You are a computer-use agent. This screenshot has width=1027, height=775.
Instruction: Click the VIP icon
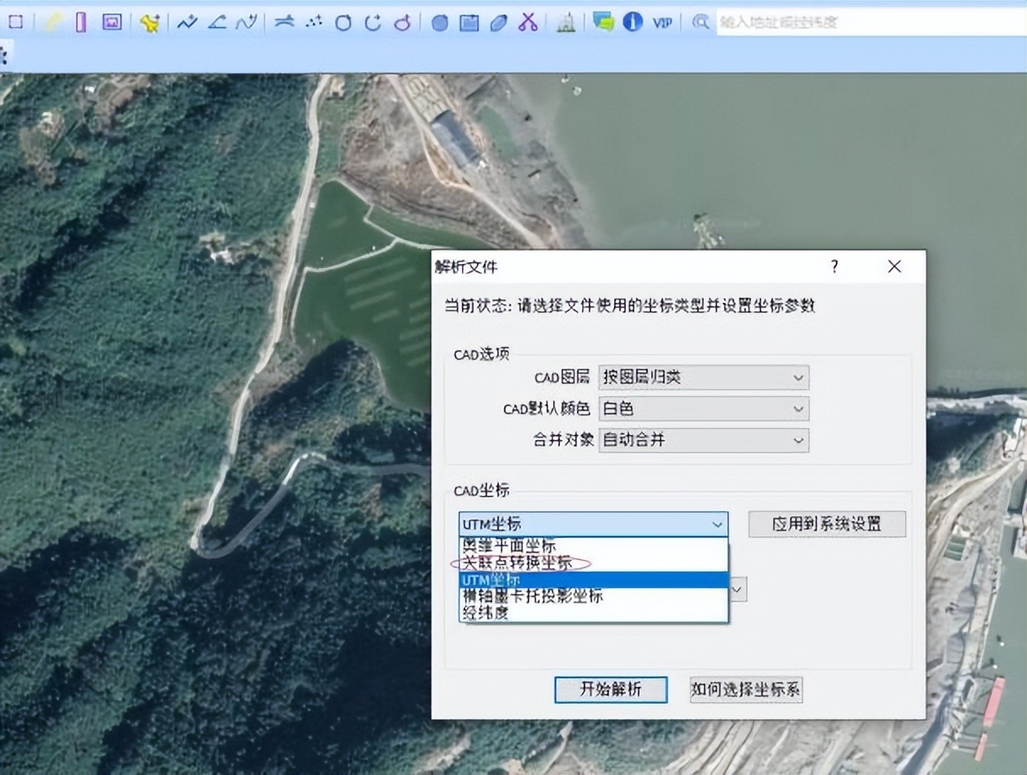[661, 22]
